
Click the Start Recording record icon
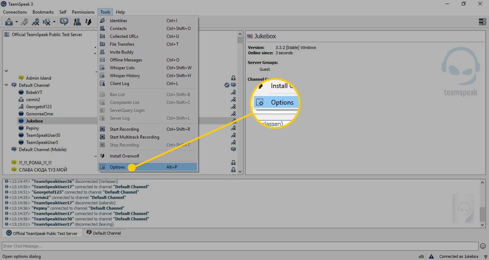tap(103, 129)
